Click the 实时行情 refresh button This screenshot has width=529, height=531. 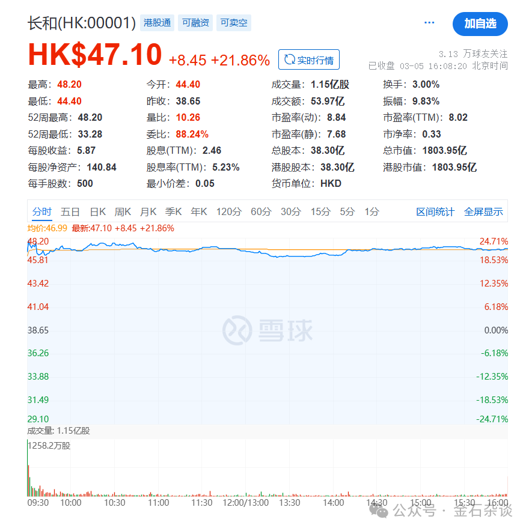point(309,59)
